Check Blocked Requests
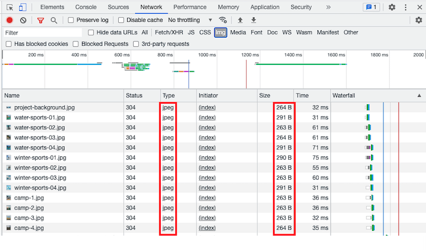The height and width of the screenshot is (250, 426). pos(76,44)
